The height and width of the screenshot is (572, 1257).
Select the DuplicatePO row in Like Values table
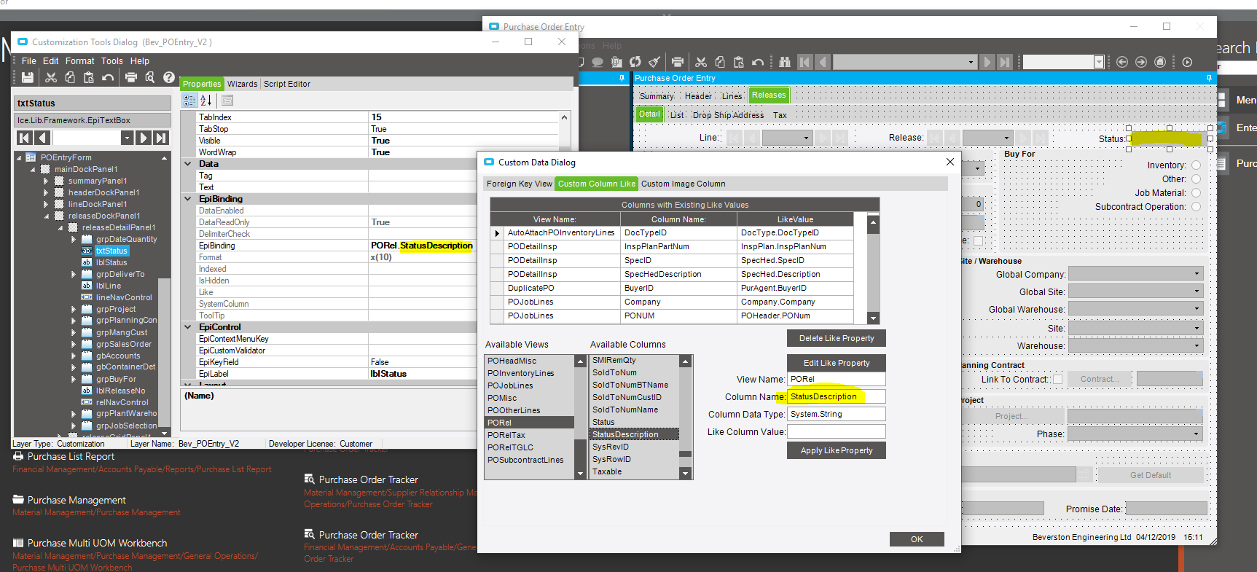pyautogui.click(x=672, y=288)
